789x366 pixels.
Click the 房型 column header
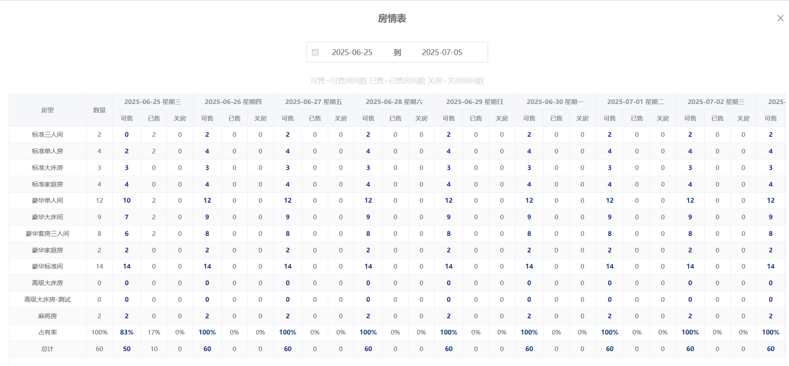47,110
